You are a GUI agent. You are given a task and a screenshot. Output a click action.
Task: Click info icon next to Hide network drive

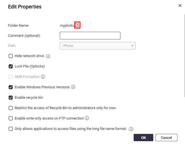[x=48, y=56]
